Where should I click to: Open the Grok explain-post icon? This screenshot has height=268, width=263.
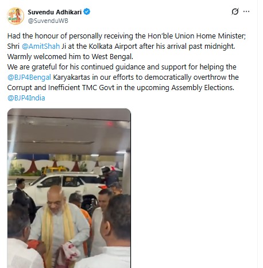click(235, 11)
